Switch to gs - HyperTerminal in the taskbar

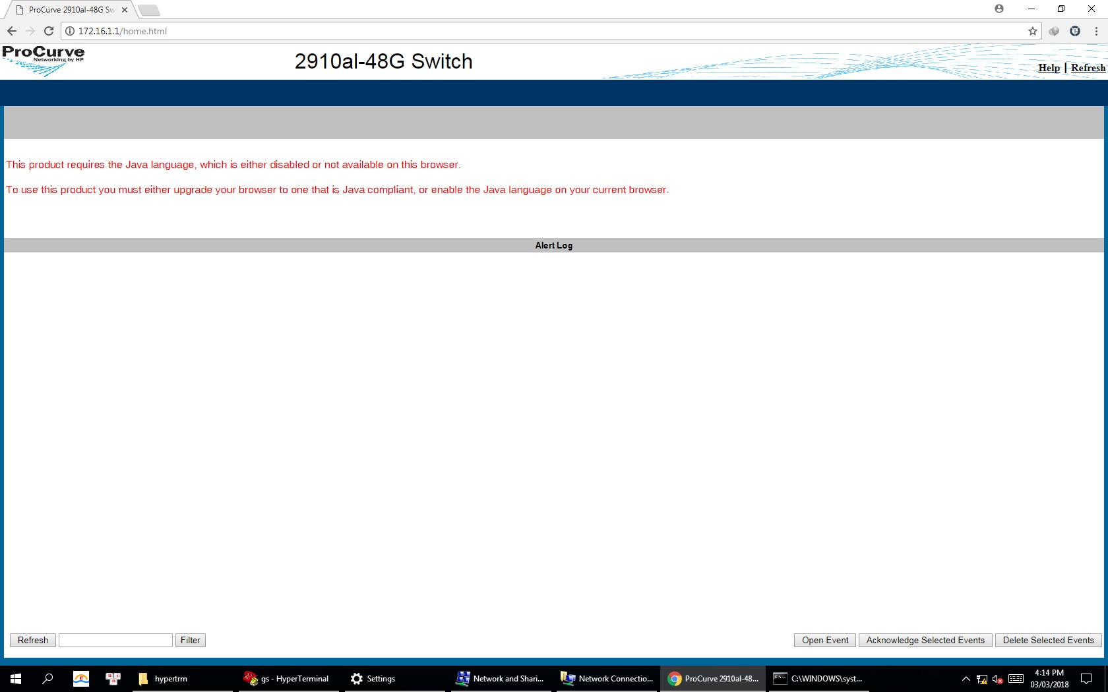click(287, 678)
